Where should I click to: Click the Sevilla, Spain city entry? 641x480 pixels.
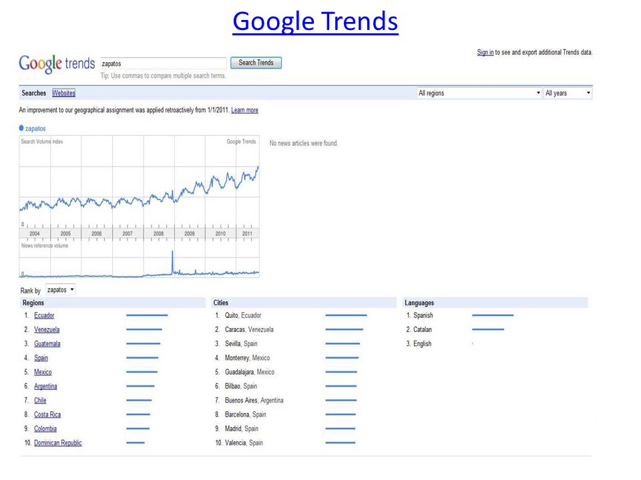[x=241, y=344]
